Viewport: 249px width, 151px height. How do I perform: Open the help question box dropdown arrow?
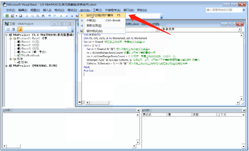(x=244, y=10)
